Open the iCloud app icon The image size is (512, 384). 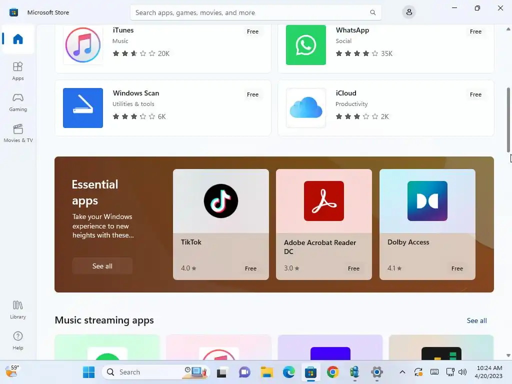[306, 108]
